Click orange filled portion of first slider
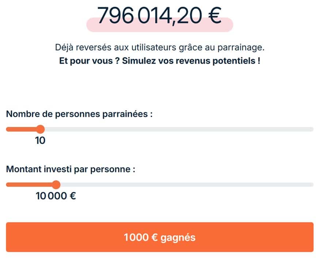This screenshot has width=329, height=262. click(22, 129)
